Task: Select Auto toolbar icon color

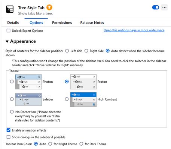Action: tap(36, 144)
